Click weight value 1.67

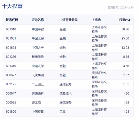[126, 75]
